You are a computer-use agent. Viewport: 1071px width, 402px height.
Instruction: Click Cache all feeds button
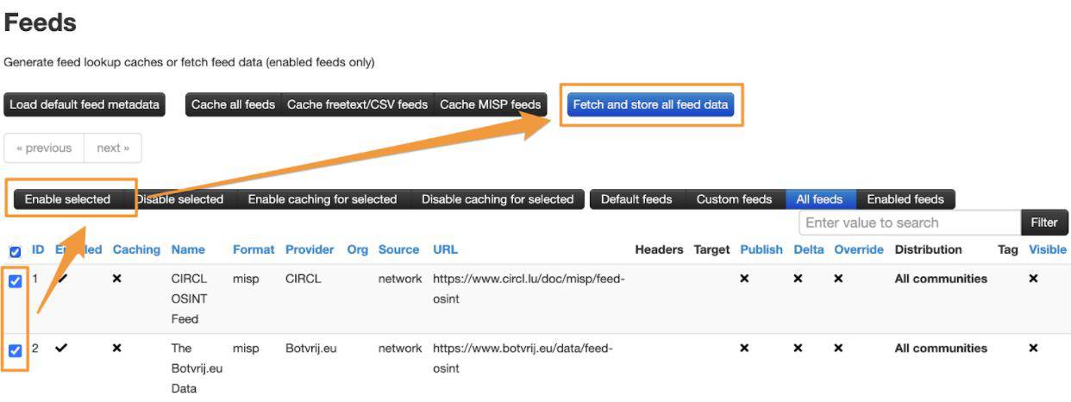[233, 105]
